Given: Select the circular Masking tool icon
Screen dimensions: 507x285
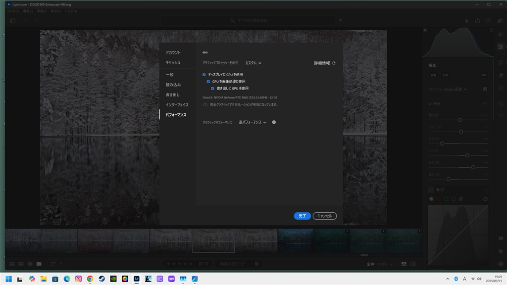Looking at the screenshot, I should click(501, 88).
